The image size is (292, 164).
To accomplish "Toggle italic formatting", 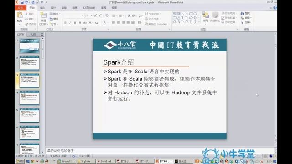I will pyautogui.click(x=70, y=23).
